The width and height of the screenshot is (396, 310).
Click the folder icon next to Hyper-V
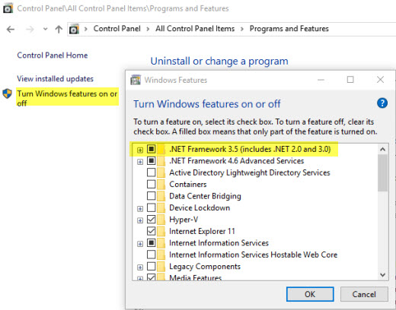(161, 220)
